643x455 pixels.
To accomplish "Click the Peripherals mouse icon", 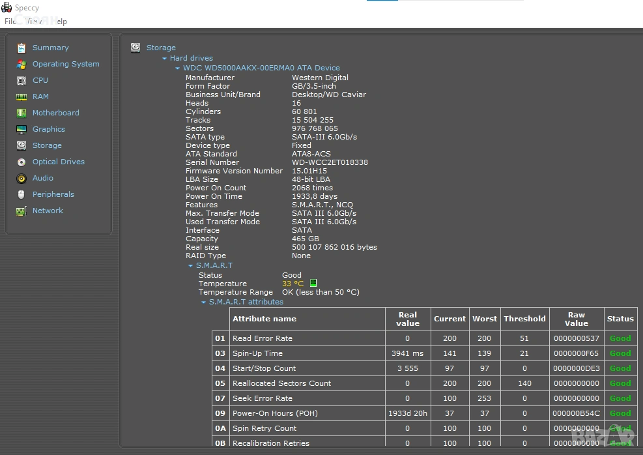I will click(x=21, y=194).
